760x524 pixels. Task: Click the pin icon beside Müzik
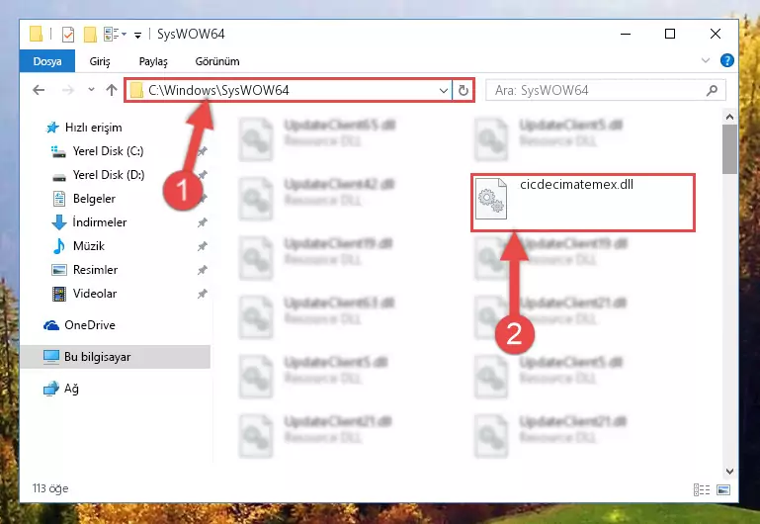(x=203, y=246)
